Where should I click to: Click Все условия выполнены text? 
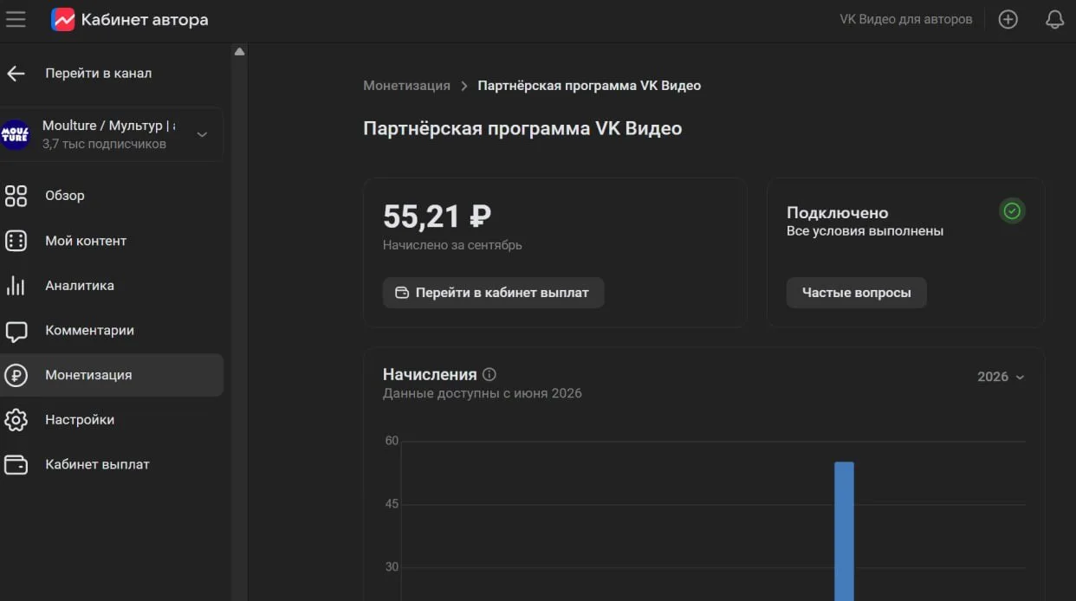point(865,231)
